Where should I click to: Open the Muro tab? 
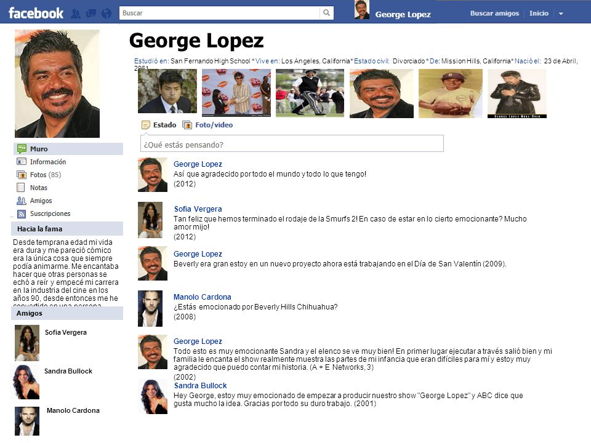click(68, 149)
